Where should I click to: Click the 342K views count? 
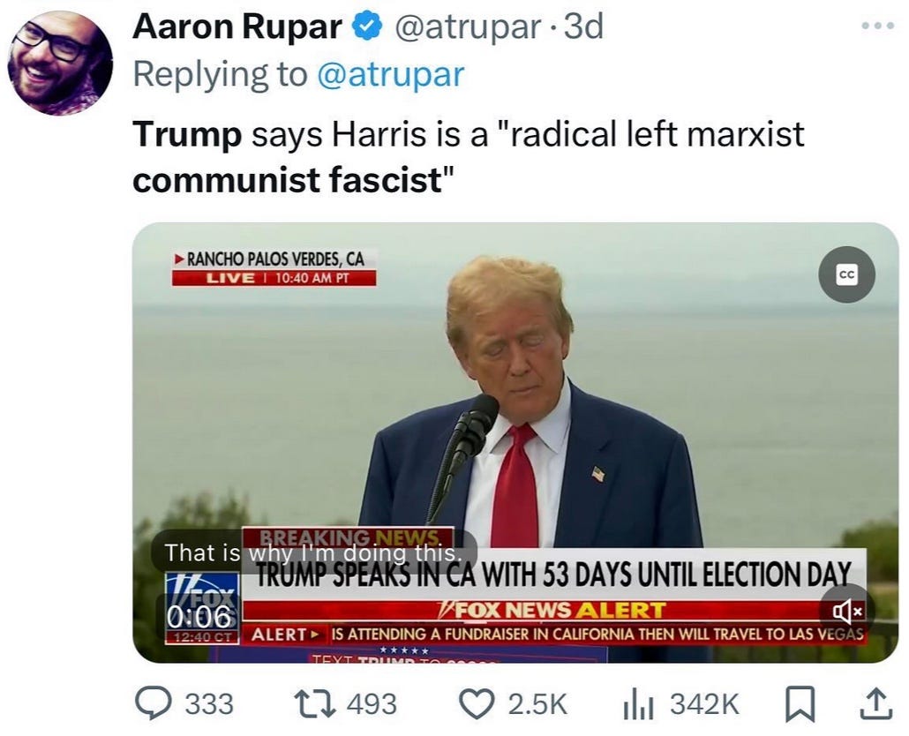pyautogui.click(x=705, y=704)
